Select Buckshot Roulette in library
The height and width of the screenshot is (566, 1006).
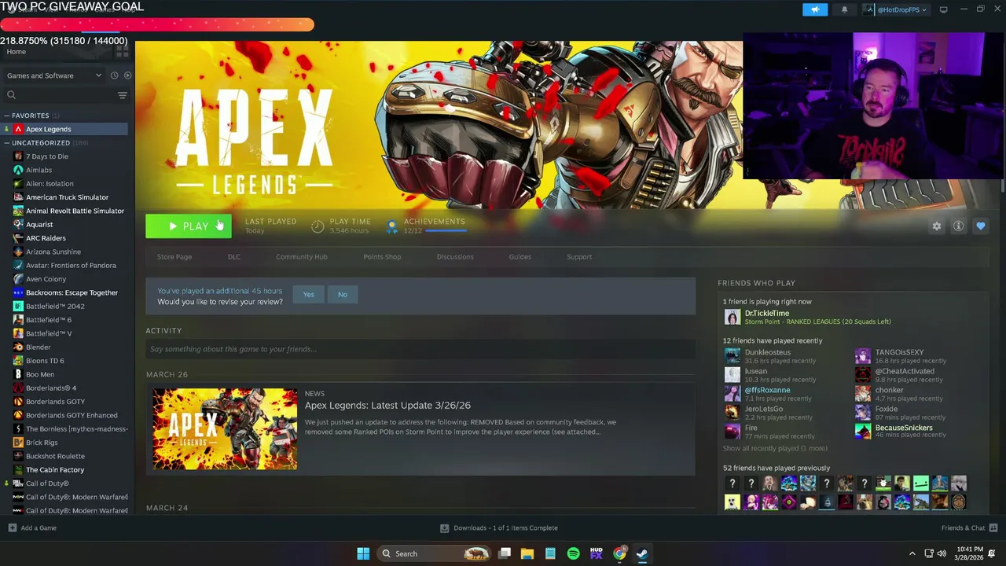55,456
